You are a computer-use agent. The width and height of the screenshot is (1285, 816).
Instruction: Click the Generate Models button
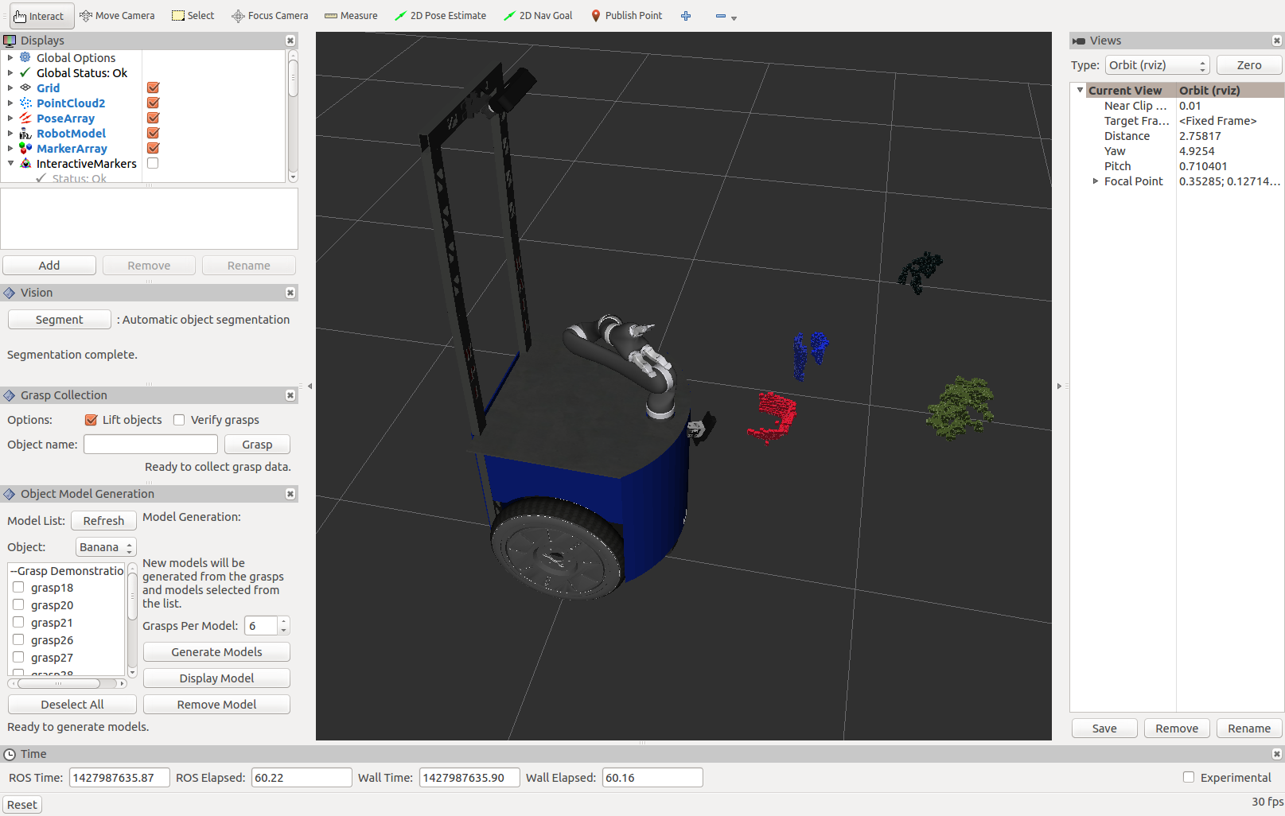(216, 652)
